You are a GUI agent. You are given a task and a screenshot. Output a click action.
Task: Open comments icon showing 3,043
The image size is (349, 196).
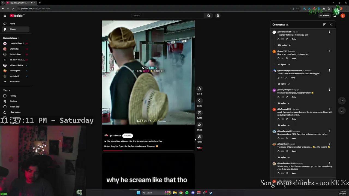(200, 113)
